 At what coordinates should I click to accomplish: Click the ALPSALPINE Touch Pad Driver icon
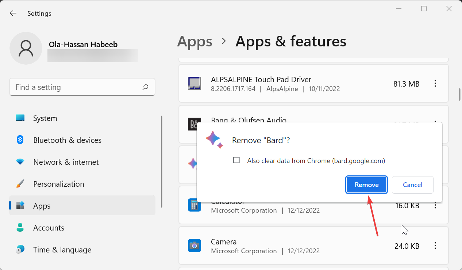(x=195, y=83)
